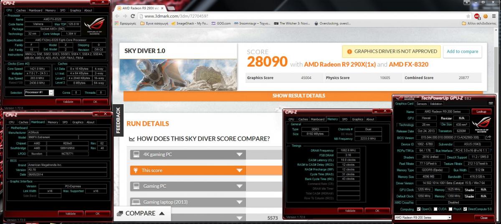Open GPU-Z graphics card selector dropdown
This screenshot has height=224, width=501.
[x=423, y=217]
